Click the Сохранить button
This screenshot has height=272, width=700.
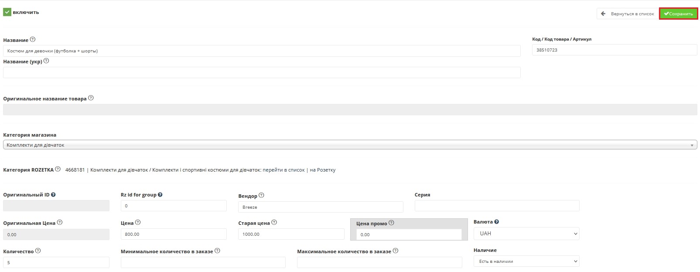pos(679,14)
